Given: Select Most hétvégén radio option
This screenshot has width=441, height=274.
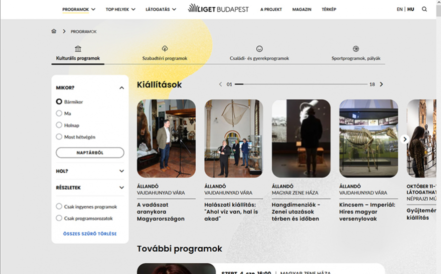Looking at the screenshot, I should click(59, 136).
